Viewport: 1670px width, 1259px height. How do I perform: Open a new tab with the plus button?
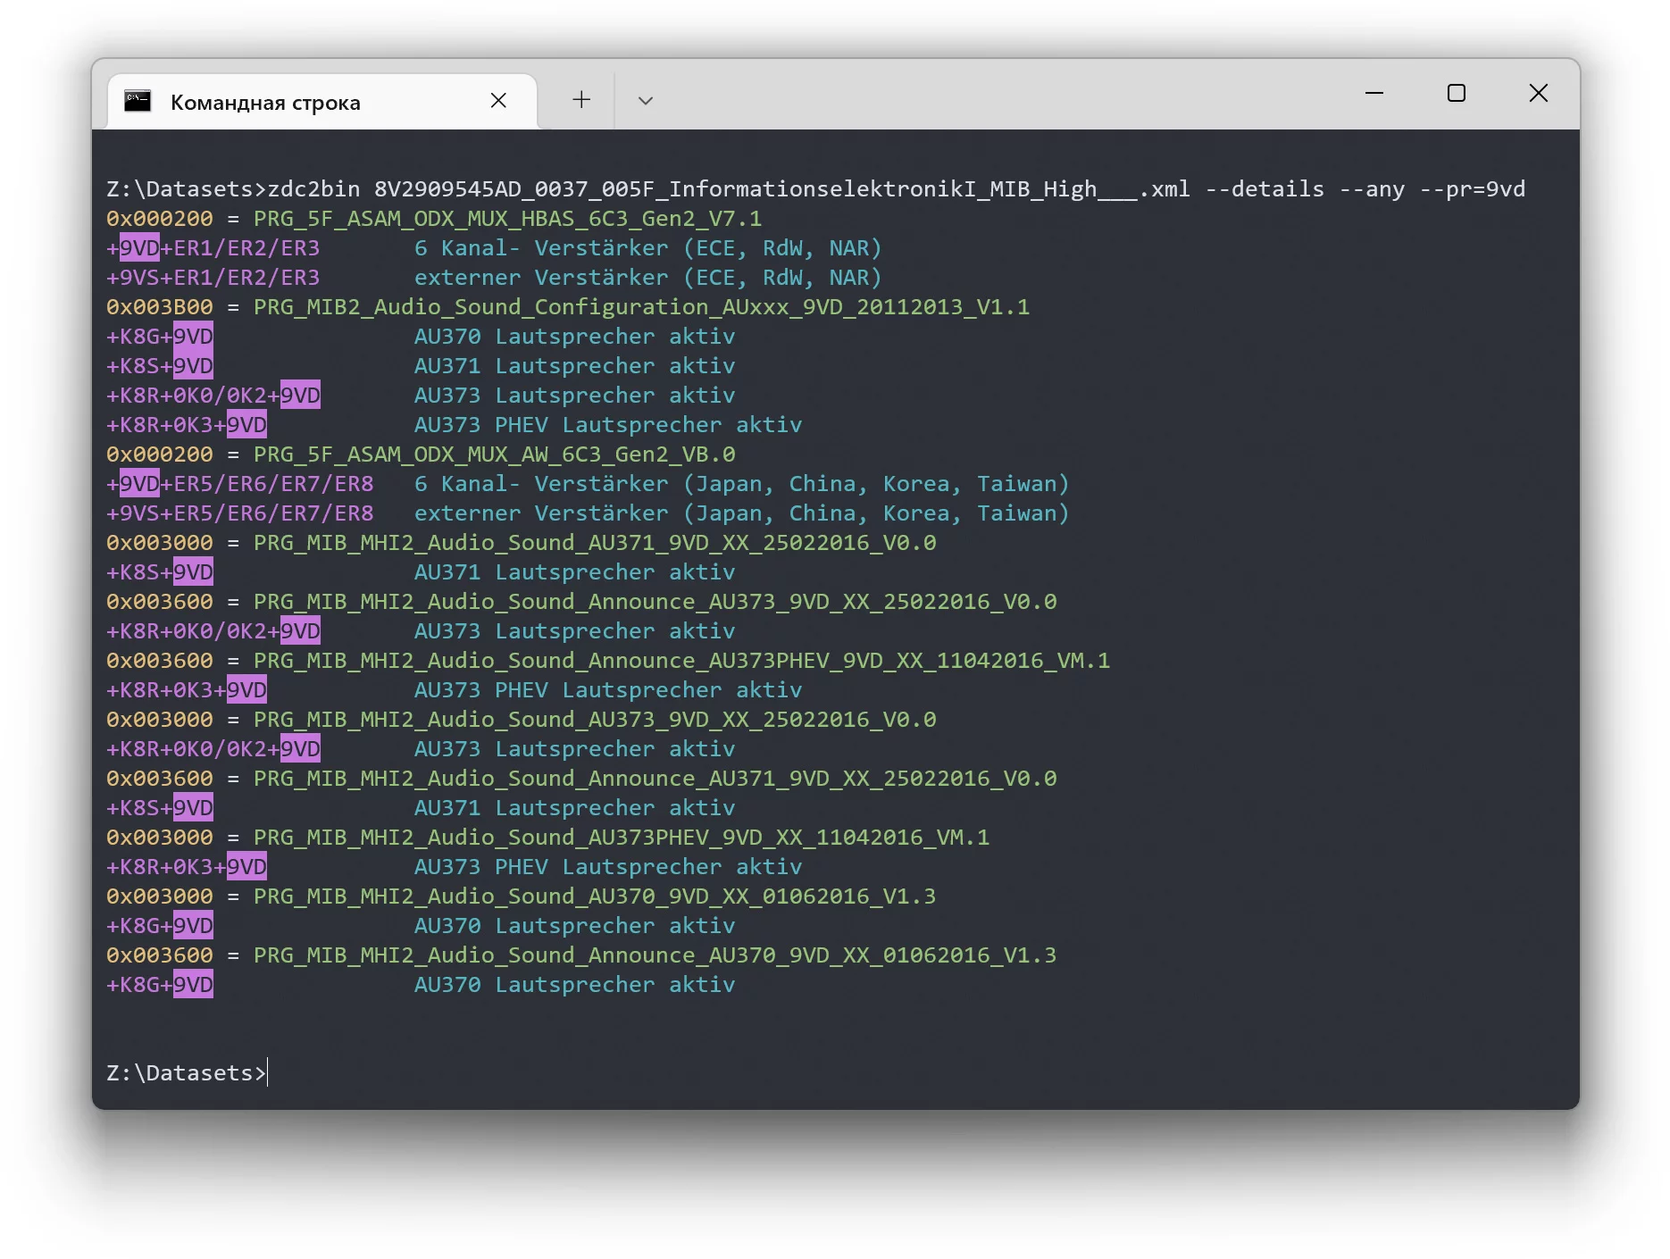[x=581, y=100]
